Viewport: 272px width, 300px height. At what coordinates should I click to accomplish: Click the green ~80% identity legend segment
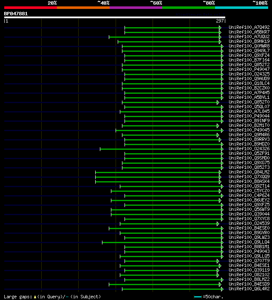click(189, 8)
